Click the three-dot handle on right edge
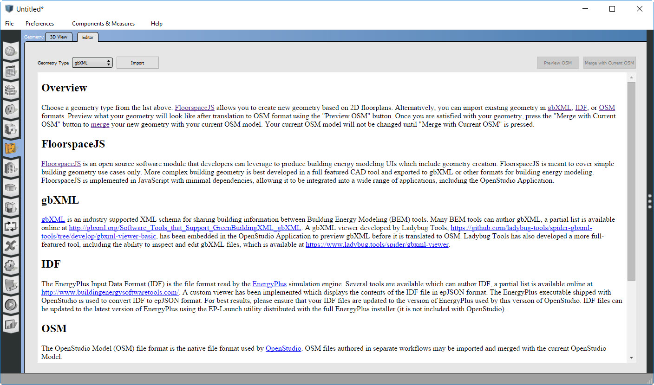The width and height of the screenshot is (654, 385). point(649,201)
